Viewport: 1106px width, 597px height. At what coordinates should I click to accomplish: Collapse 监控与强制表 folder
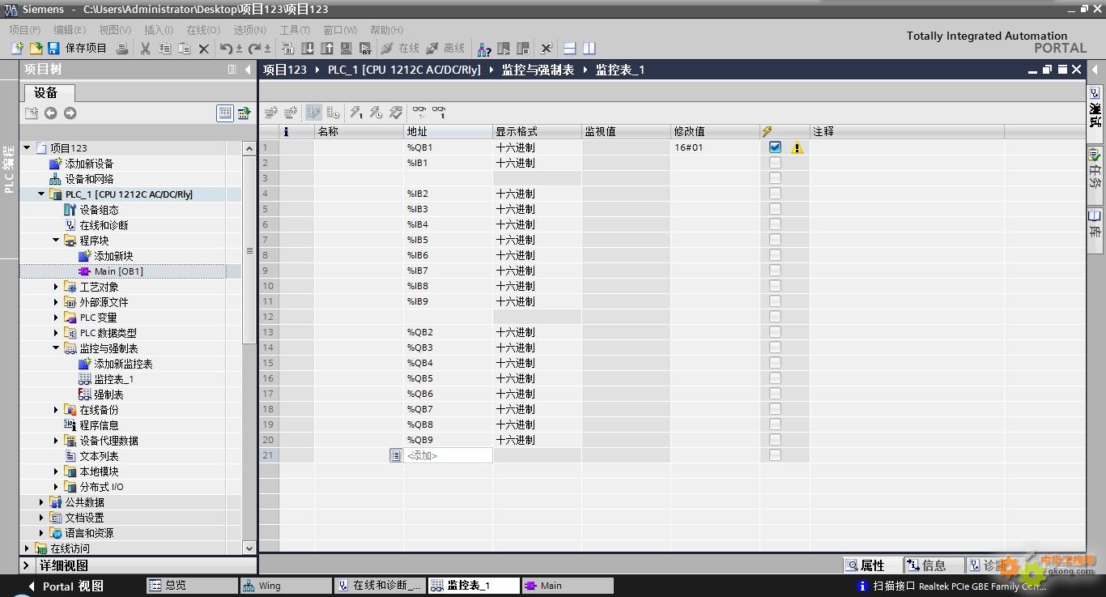pyautogui.click(x=56, y=348)
